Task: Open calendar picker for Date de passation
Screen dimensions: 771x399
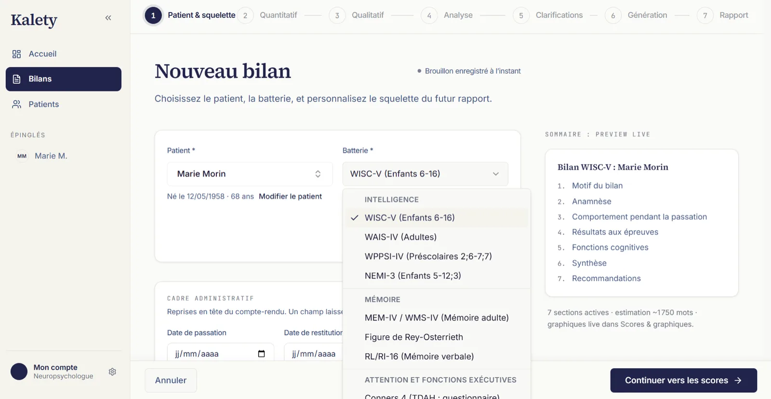Action: [261, 354]
